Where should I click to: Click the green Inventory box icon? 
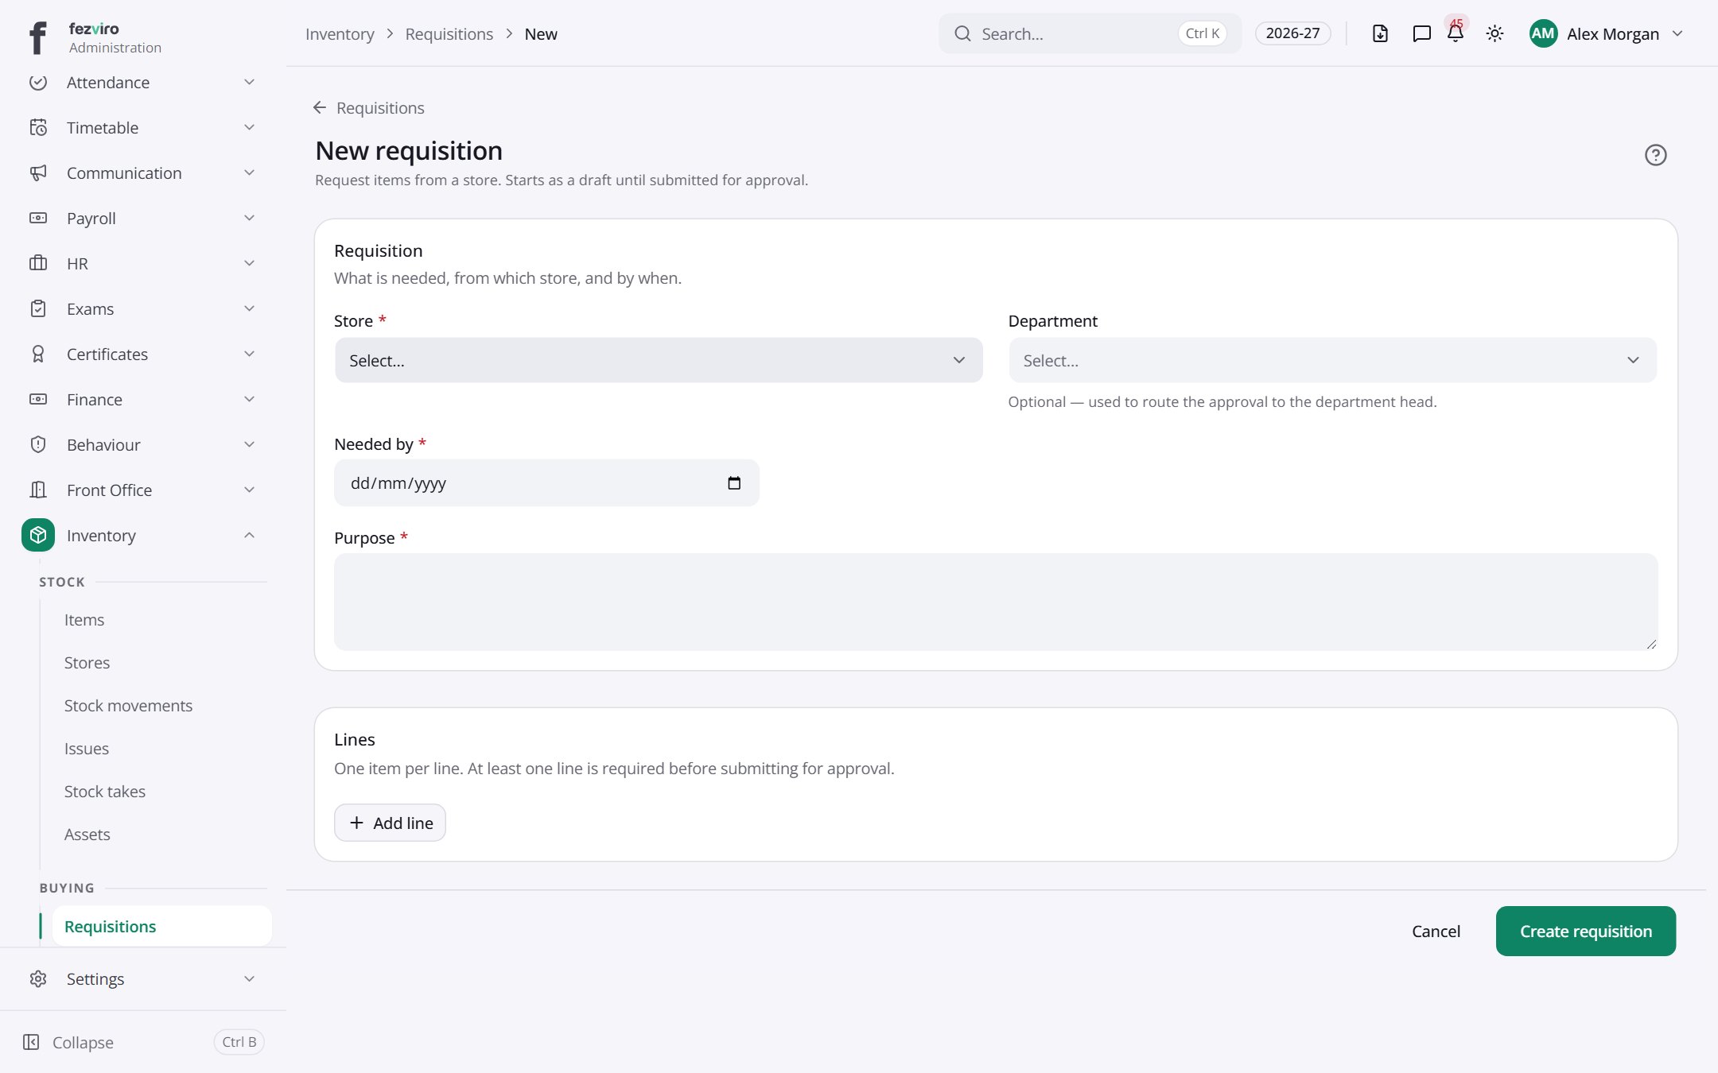click(x=38, y=536)
